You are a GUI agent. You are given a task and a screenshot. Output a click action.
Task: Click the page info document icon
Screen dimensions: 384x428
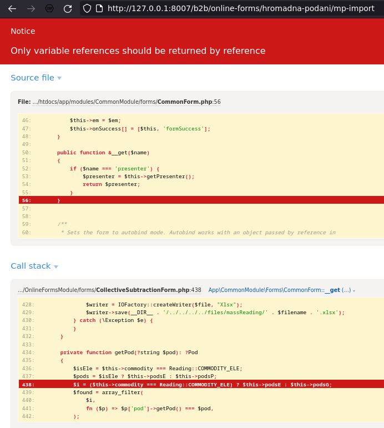coord(99,8)
